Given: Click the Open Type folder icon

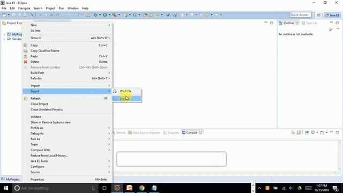Looking at the screenshot, I should click(145, 15).
